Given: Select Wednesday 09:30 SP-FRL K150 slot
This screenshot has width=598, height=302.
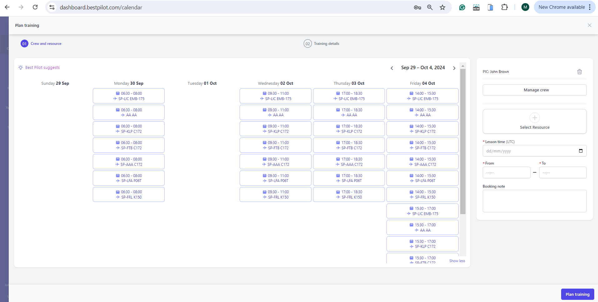Looking at the screenshot, I should [276, 194].
